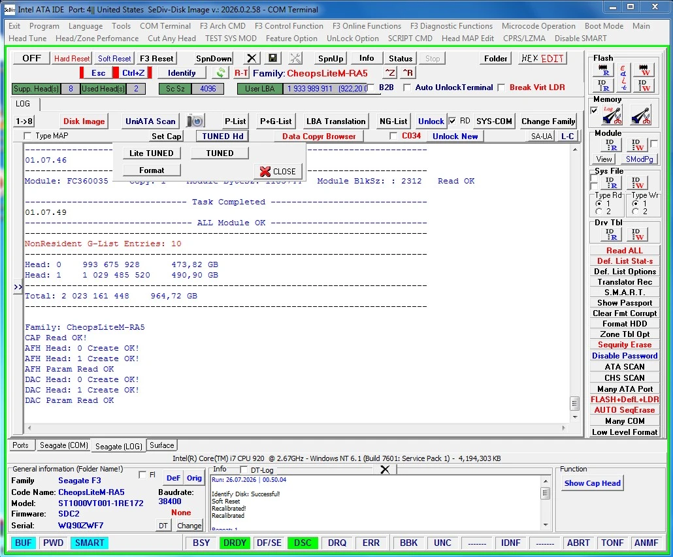The image size is (673, 557).
Task: Enable Break Virt LDR checkbox
Action: click(501, 88)
